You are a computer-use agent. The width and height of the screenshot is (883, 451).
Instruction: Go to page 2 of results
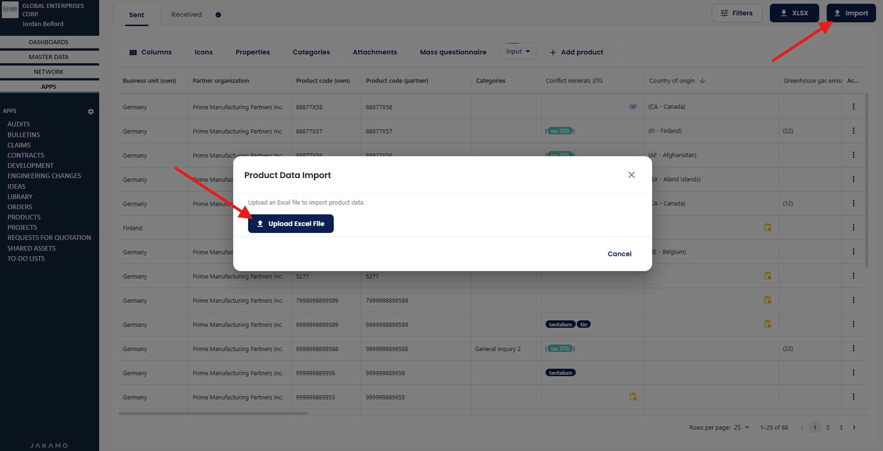point(828,427)
